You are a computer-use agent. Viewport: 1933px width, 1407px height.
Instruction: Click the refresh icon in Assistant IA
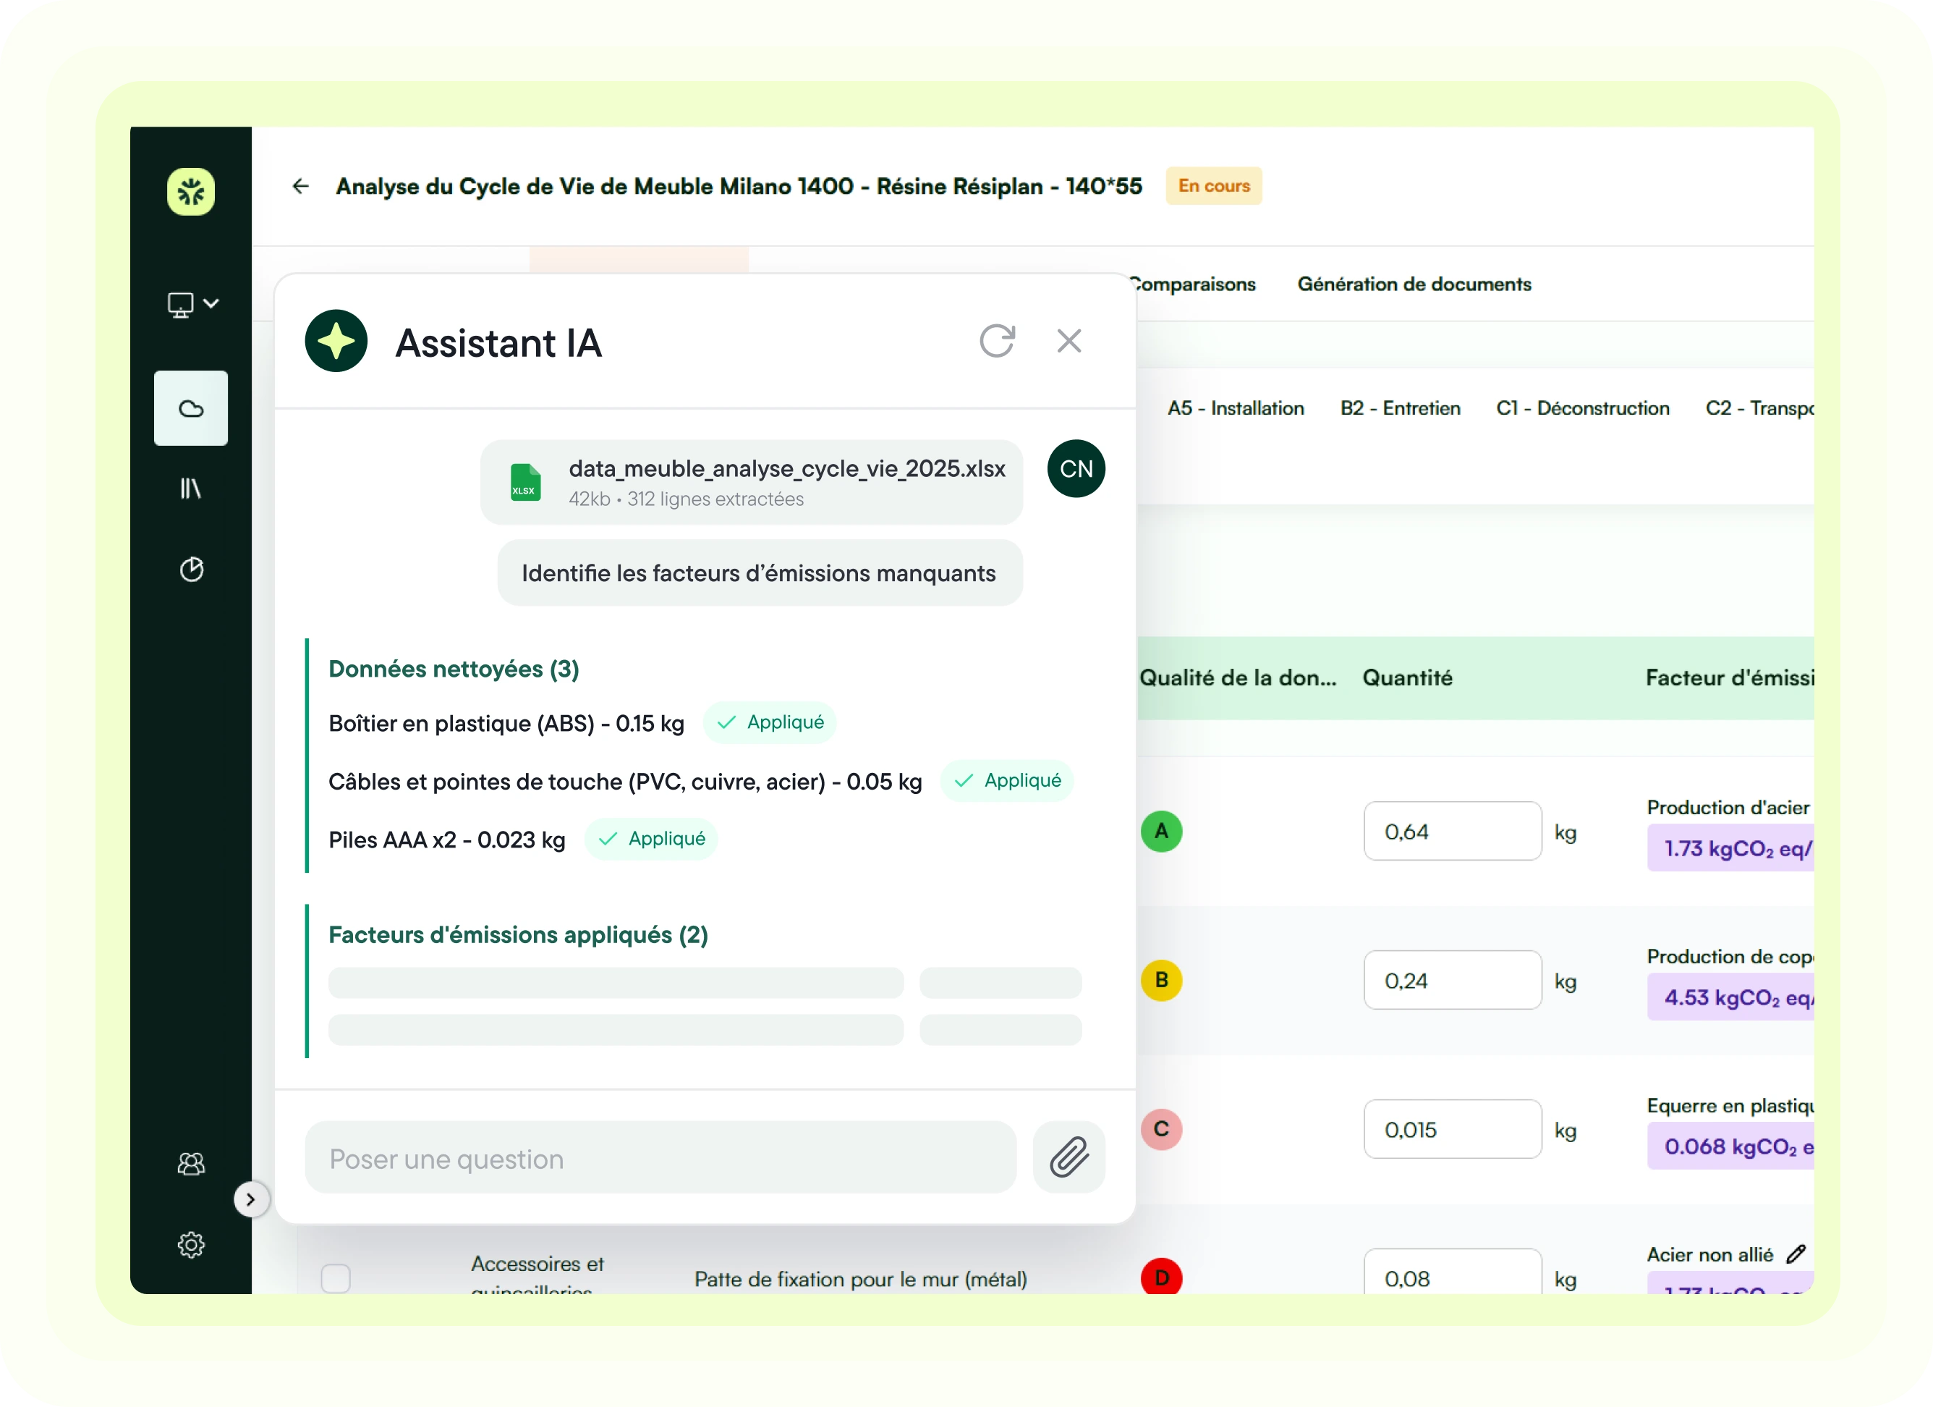[x=996, y=341]
